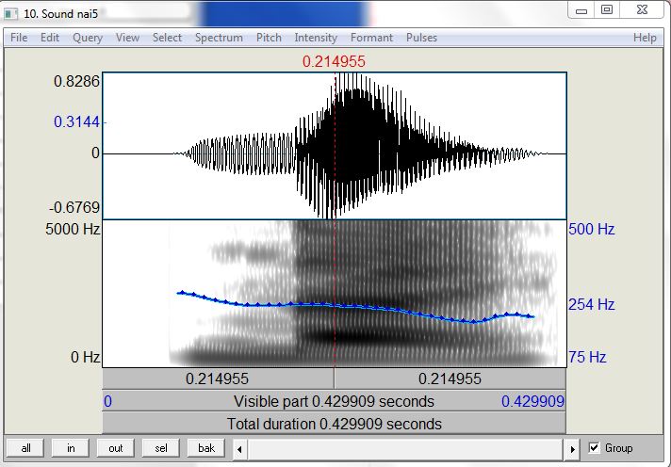Image resolution: width=671 pixels, height=467 pixels.
Task: Open the Query menu
Action: pyautogui.click(x=88, y=38)
